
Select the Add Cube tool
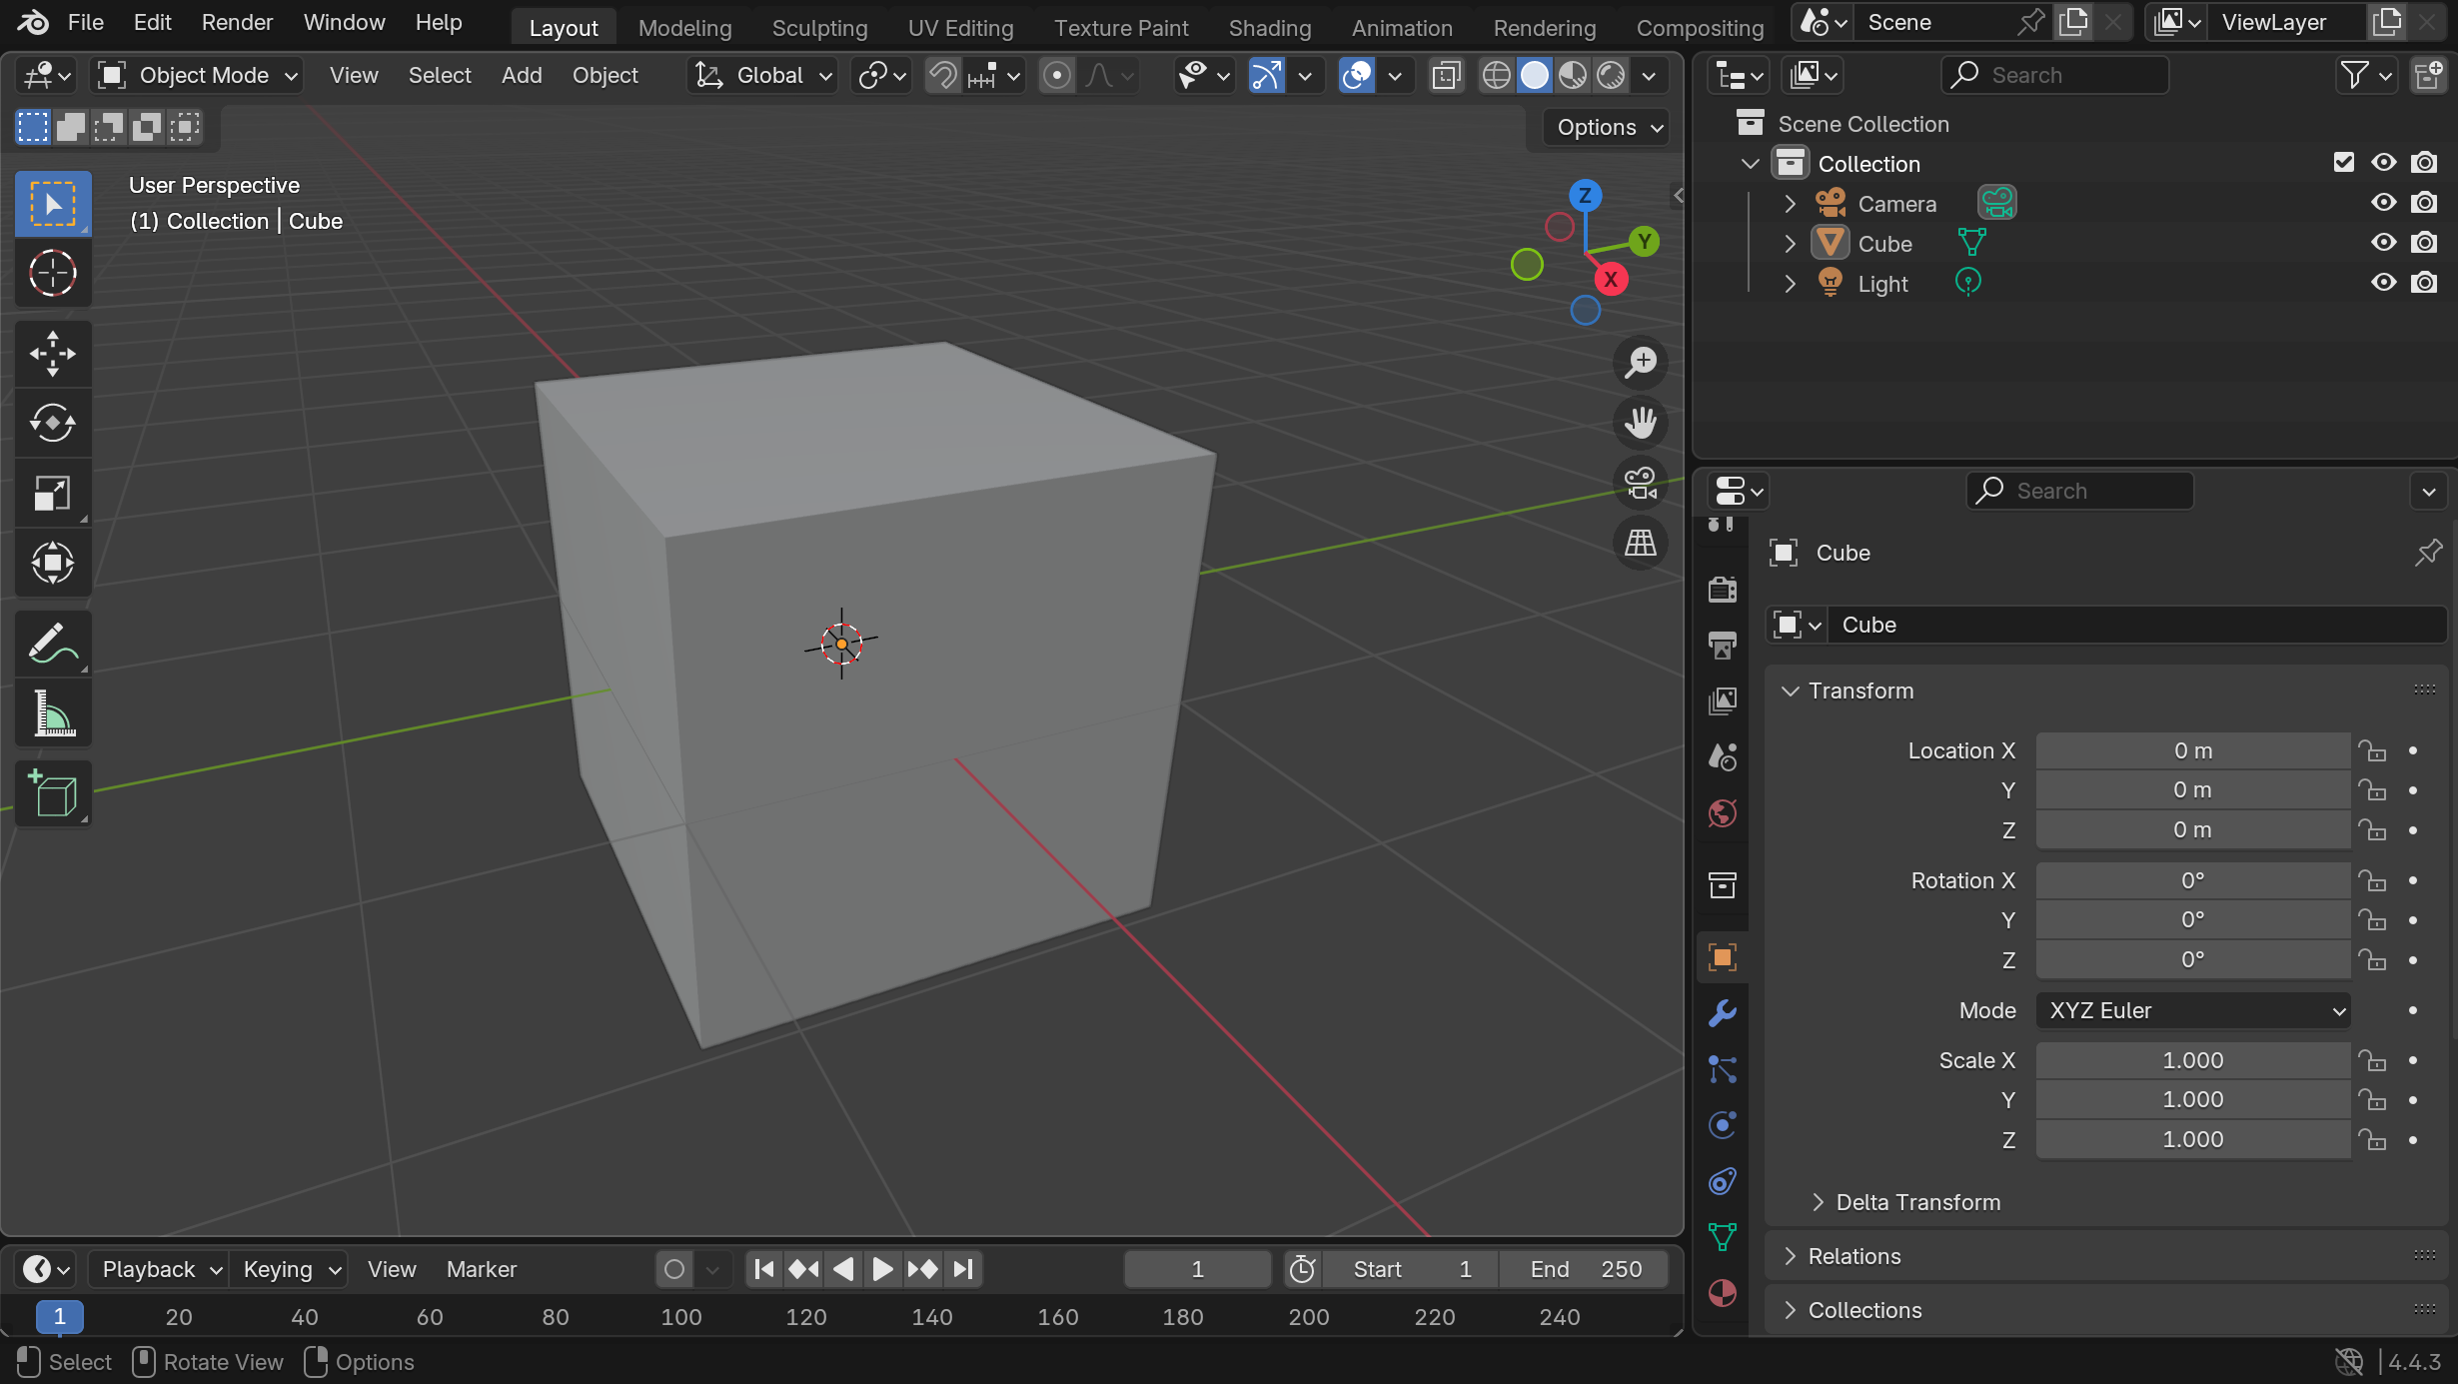(52, 794)
